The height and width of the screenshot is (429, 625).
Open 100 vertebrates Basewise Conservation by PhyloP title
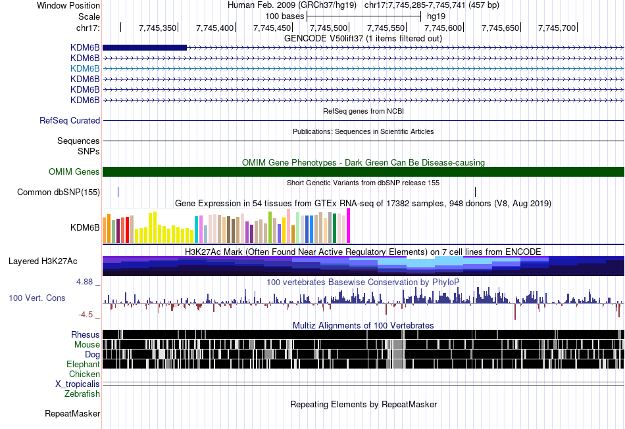point(363,282)
